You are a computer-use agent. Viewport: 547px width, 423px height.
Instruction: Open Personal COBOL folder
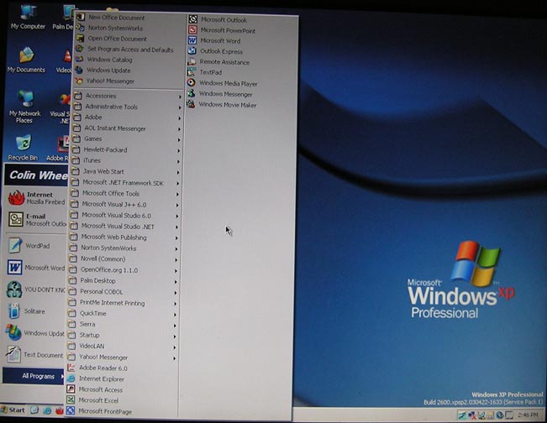123,291
